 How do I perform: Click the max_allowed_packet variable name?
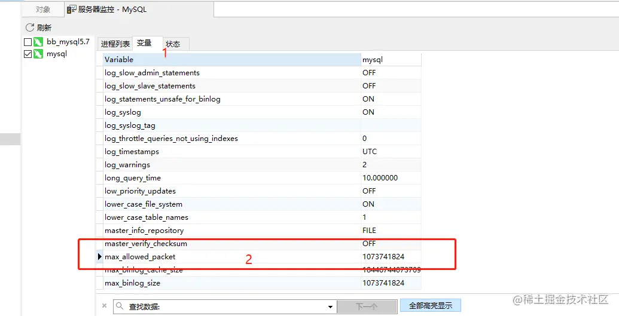(x=140, y=257)
